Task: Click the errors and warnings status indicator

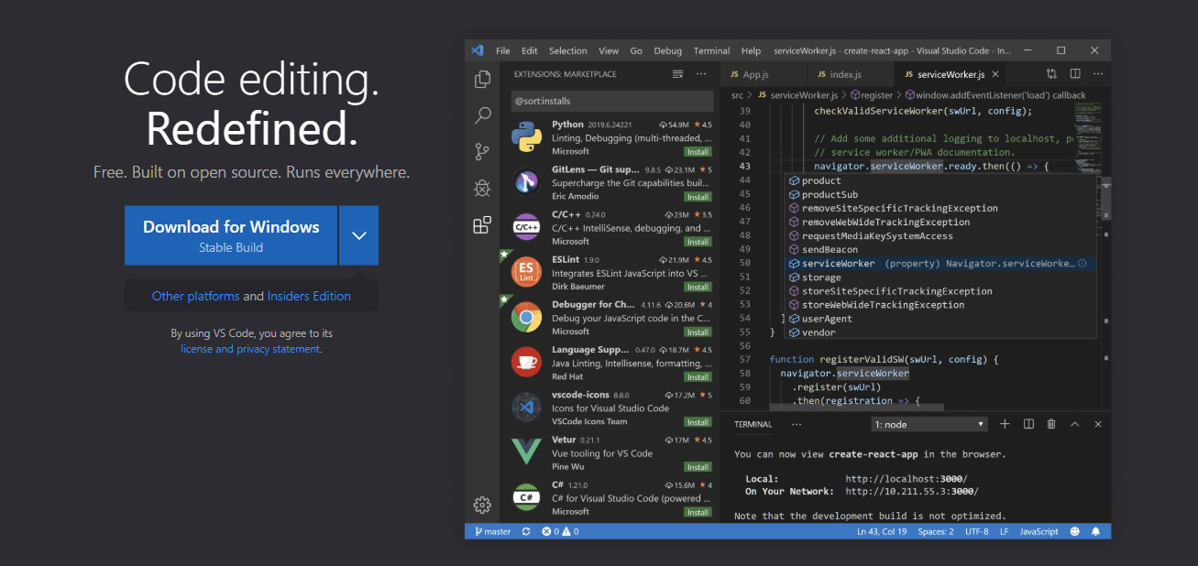Action: coord(560,531)
